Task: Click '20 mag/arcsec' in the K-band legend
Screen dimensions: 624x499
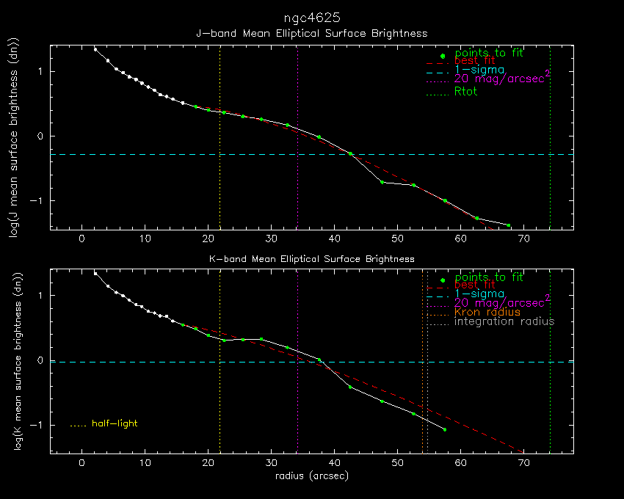Action: coord(499,303)
